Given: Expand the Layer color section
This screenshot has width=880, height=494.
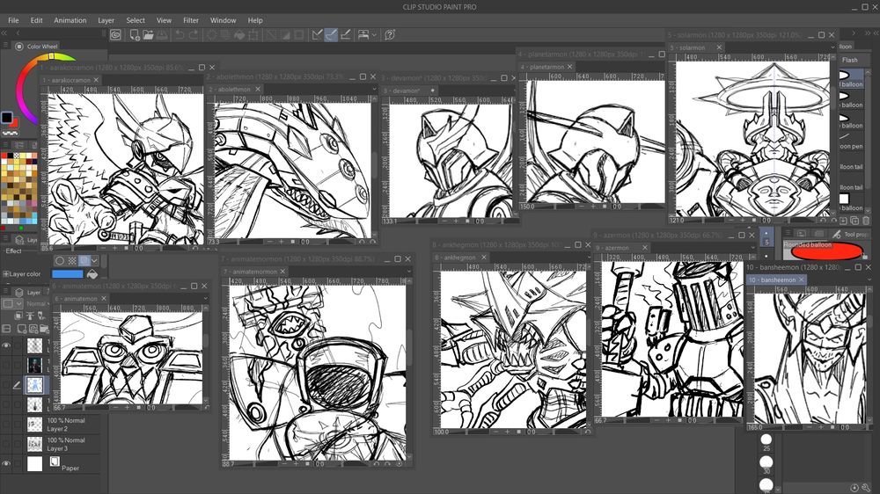Looking at the screenshot, I should pos(5,274).
